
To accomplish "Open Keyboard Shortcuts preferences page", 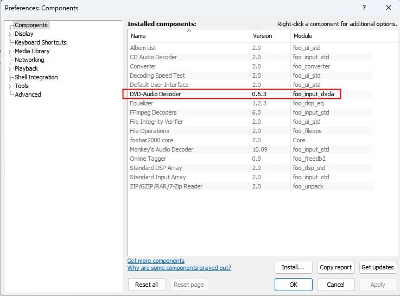I will (x=41, y=42).
